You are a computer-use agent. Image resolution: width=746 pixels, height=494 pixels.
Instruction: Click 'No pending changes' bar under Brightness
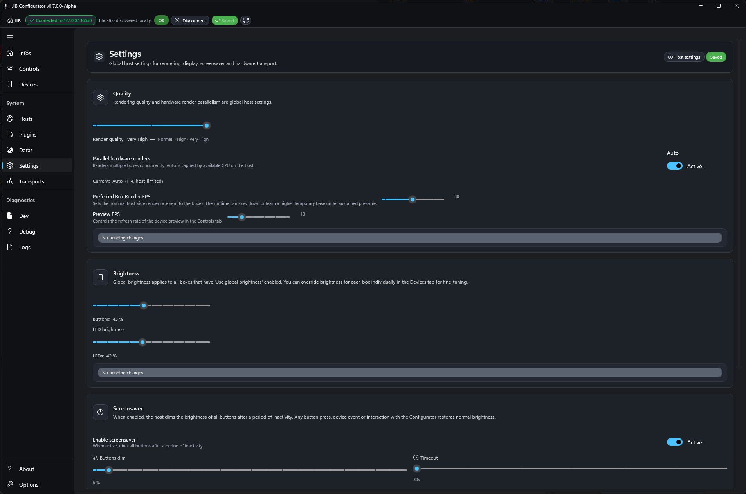point(410,373)
